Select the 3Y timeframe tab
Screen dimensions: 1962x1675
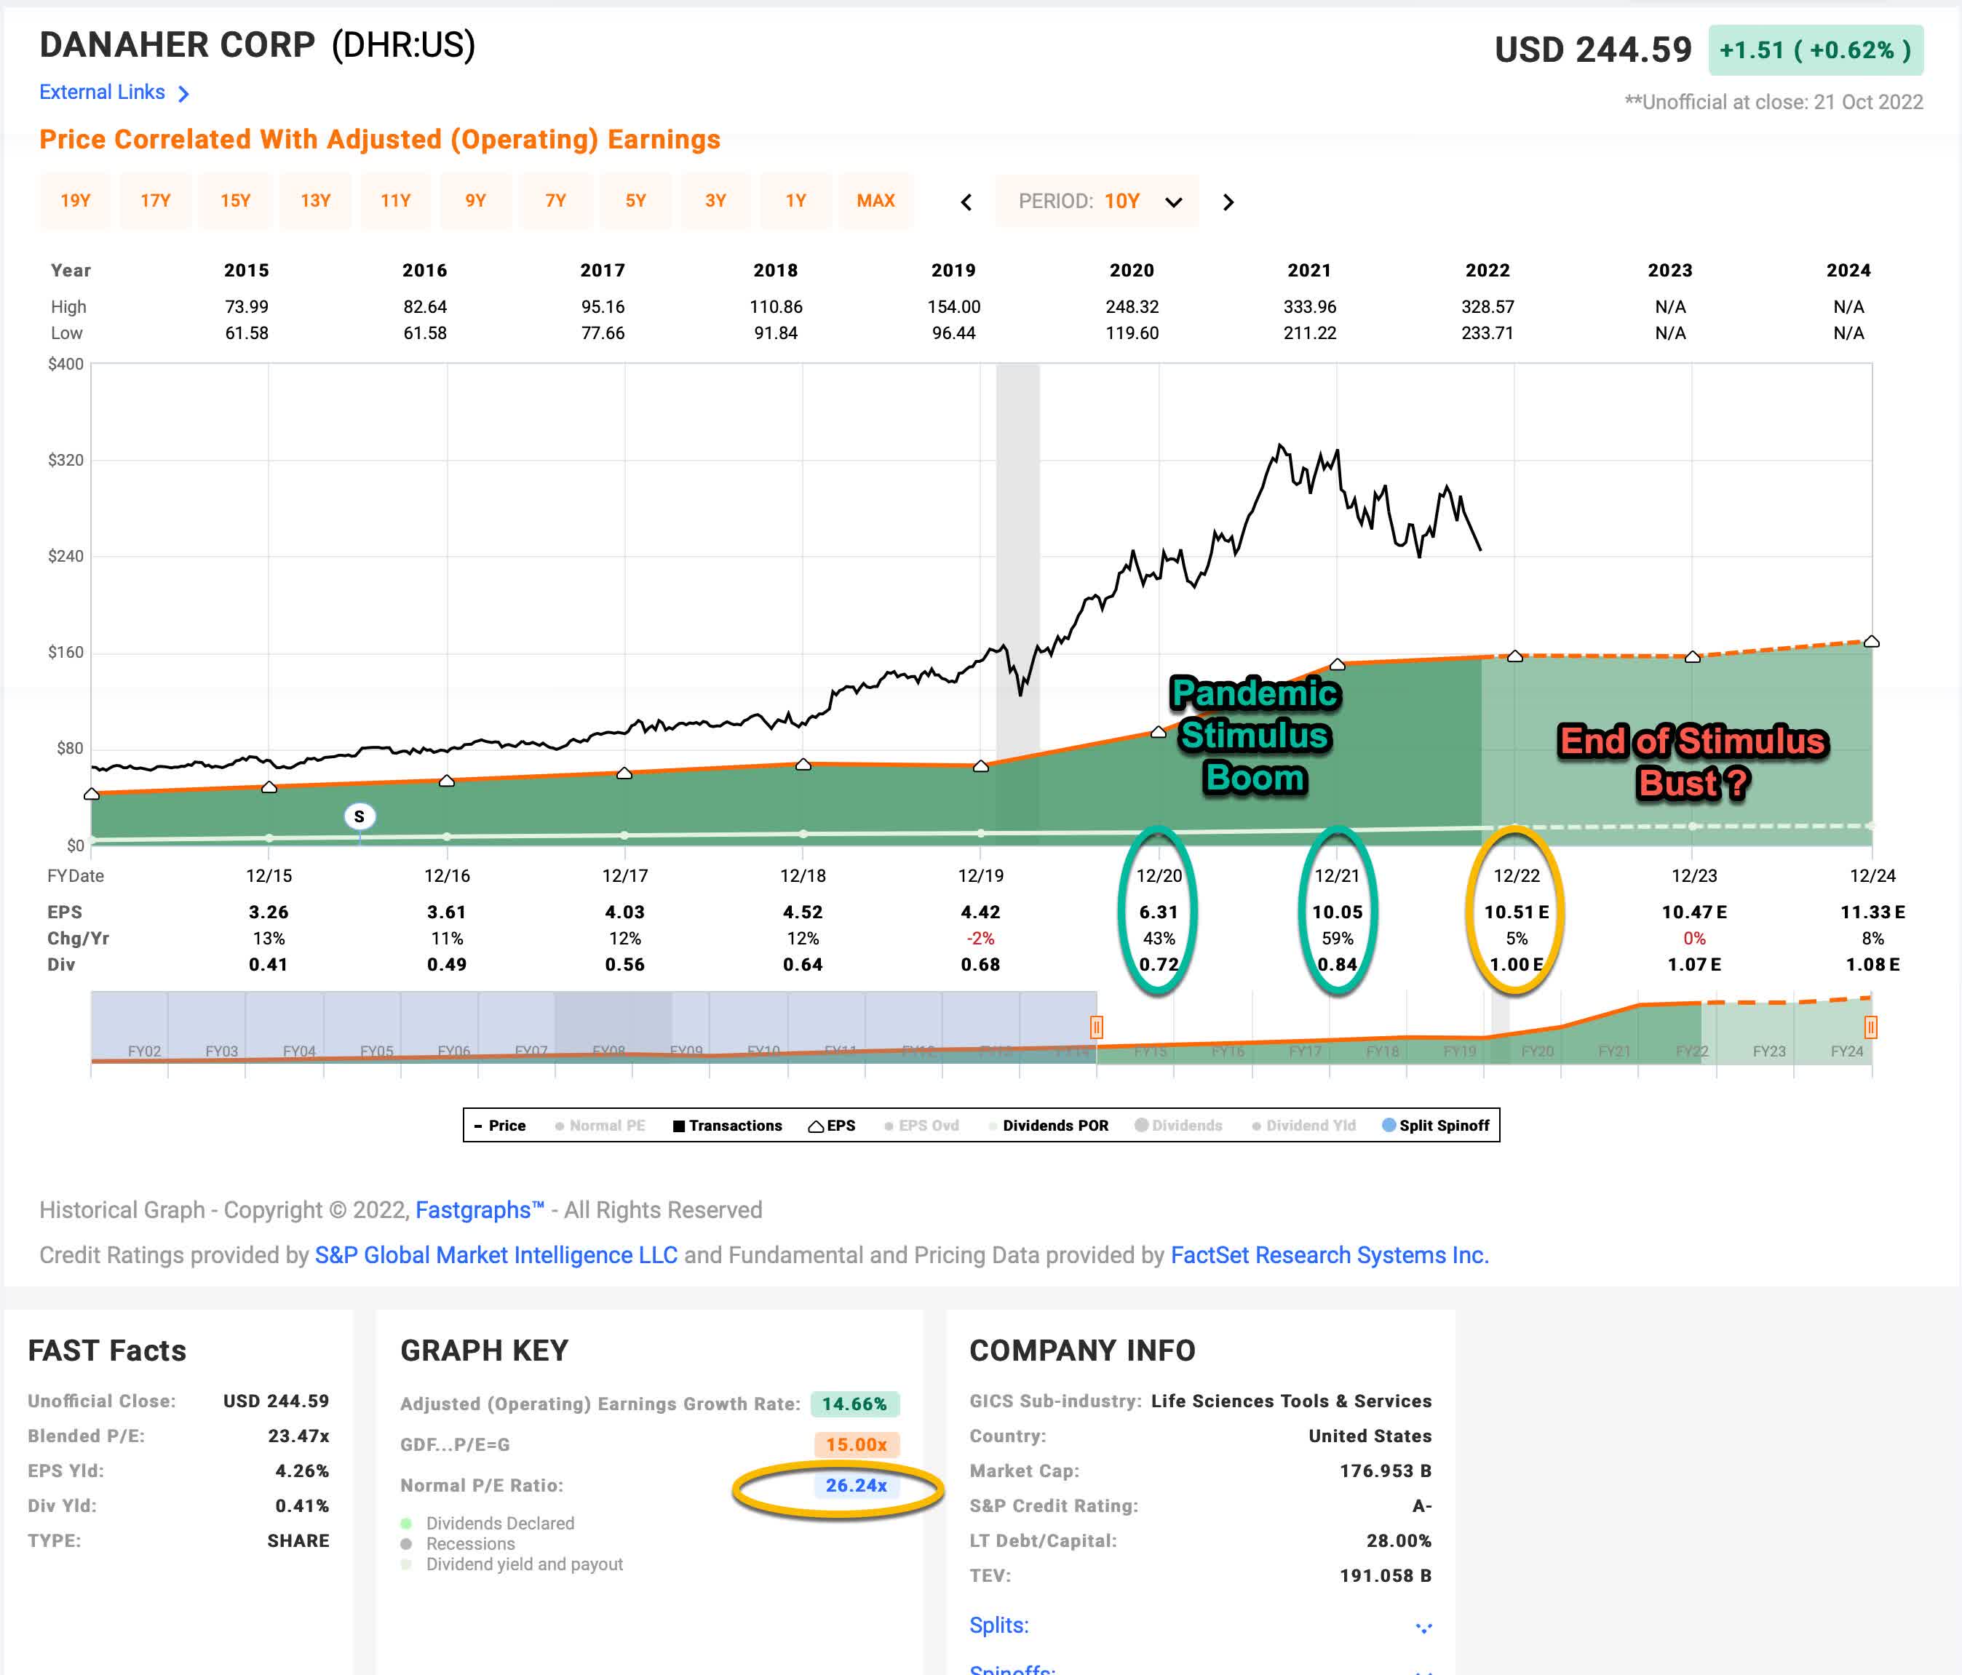(x=716, y=201)
